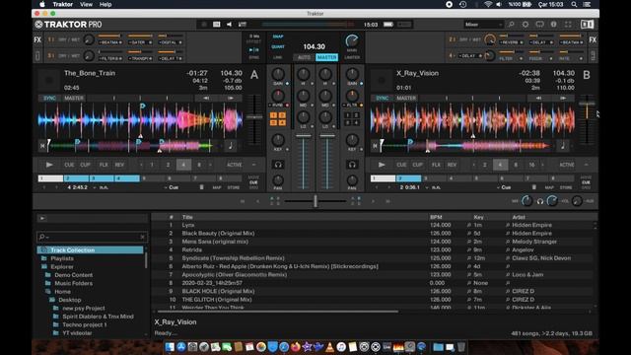Open the FLTR mixer FX dropdown on channel B
Viewport: 631px width, 355px height.
[353, 106]
